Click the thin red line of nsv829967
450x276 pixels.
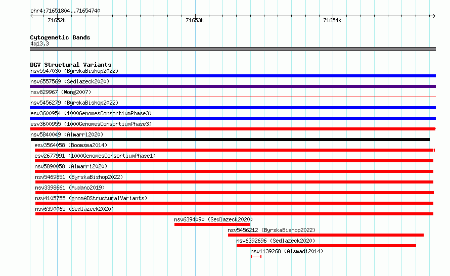(x=233, y=97)
